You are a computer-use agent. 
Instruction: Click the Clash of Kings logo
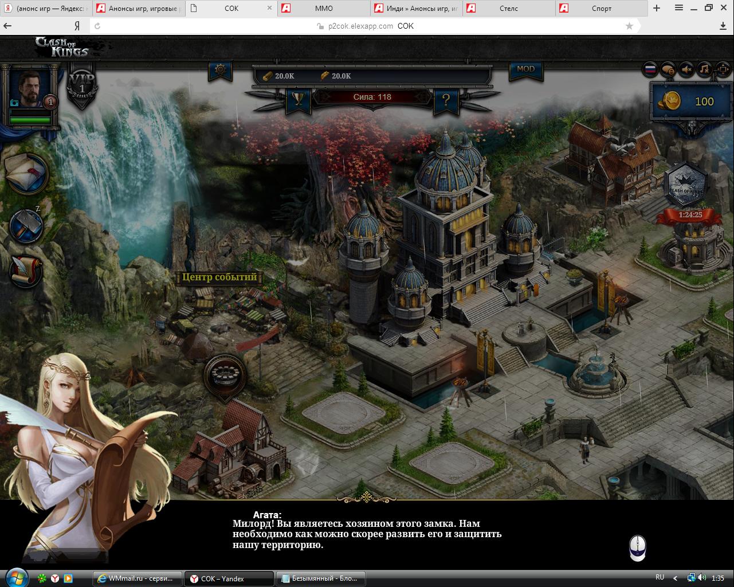(x=61, y=46)
